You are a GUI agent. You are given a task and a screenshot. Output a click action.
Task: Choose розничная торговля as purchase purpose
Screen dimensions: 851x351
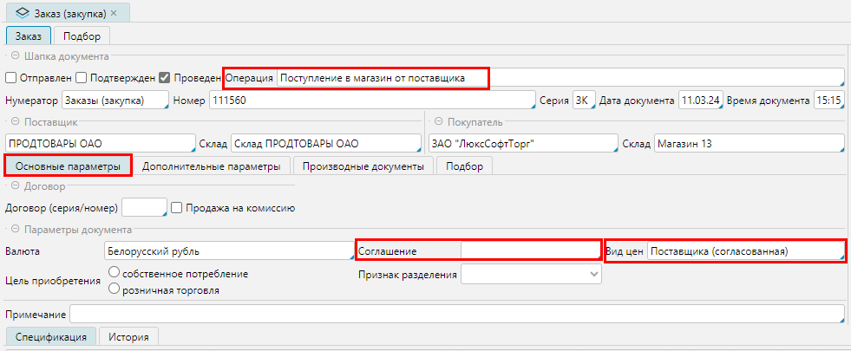(114, 290)
